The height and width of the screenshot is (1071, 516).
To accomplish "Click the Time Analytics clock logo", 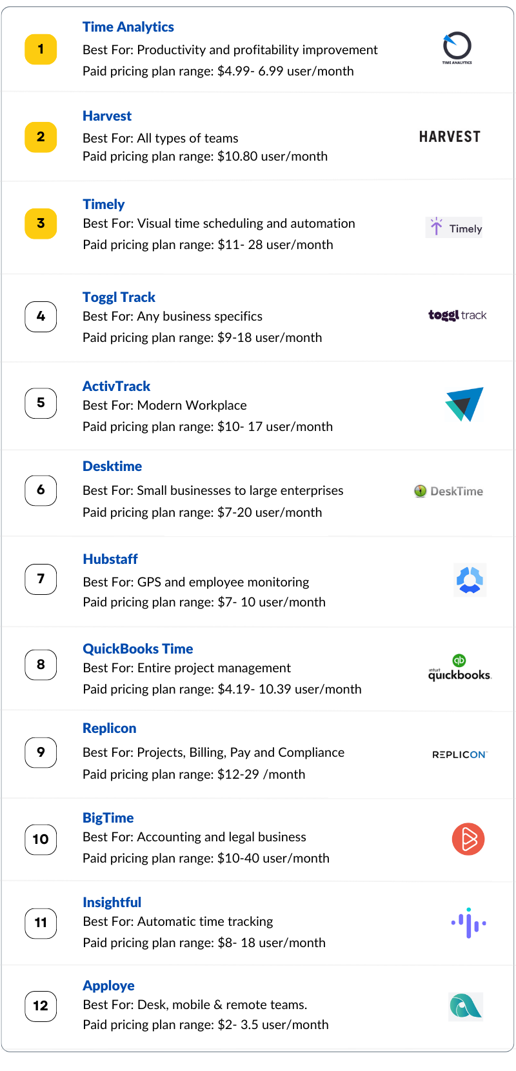I will pos(457,48).
